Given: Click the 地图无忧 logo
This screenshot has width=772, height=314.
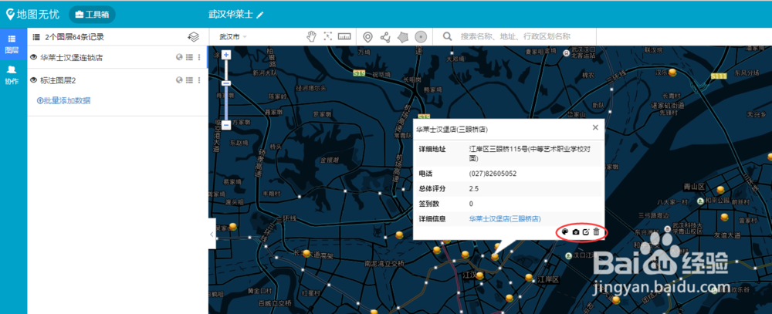Looking at the screenshot, I should click(32, 14).
